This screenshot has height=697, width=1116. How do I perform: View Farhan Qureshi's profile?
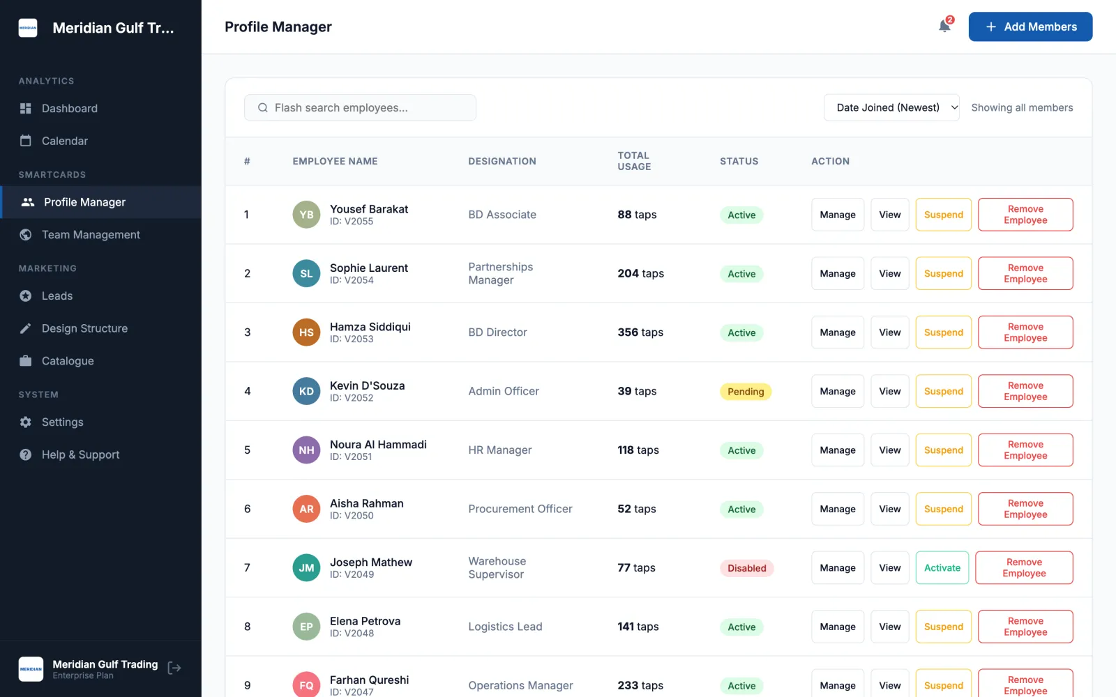click(x=890, y=685)
